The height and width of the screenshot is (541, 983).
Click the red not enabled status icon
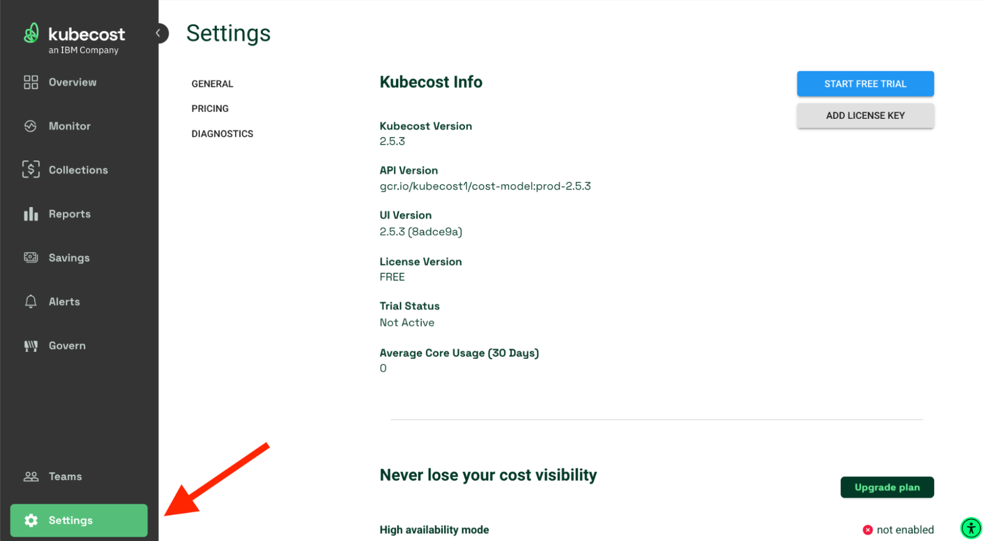click(x=867, y=530)
